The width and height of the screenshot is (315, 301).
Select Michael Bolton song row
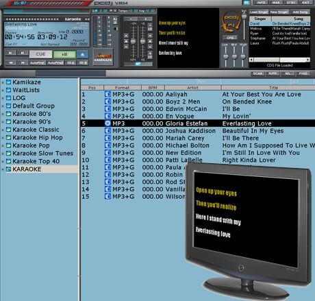tap(198, 145)
